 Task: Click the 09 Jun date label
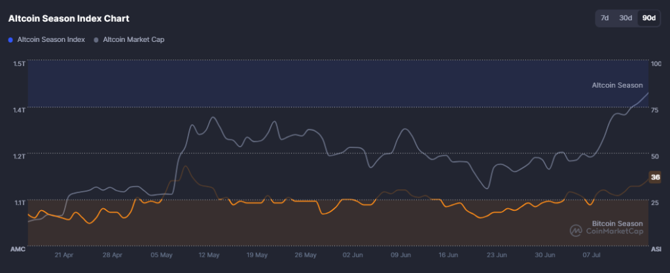(401, 255)
